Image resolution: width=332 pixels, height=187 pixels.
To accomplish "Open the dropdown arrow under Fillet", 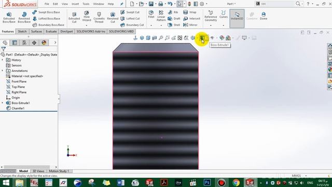I will (151, 25).
